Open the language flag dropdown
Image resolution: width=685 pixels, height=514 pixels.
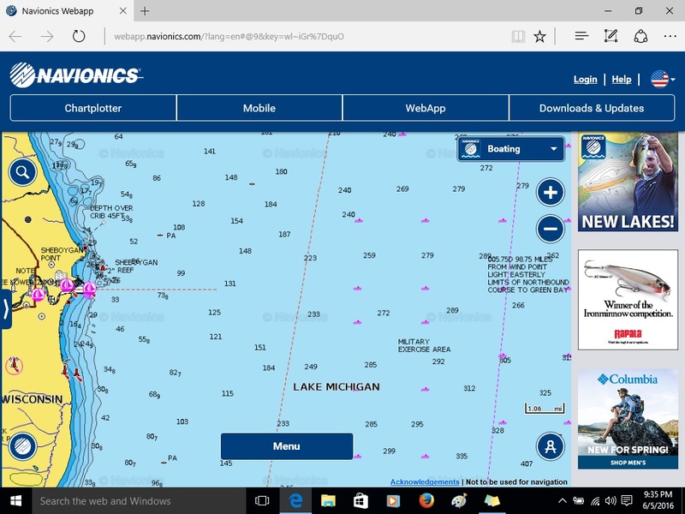(663, 79)
